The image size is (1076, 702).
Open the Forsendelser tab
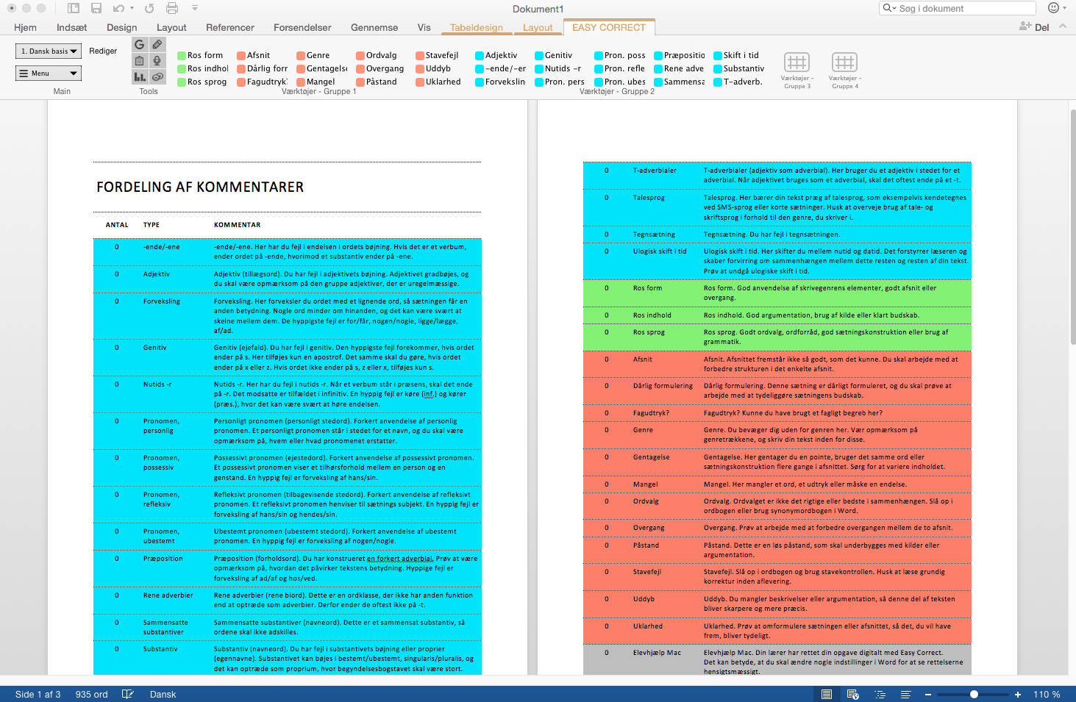pyautogui.click(x=302, y=27)
